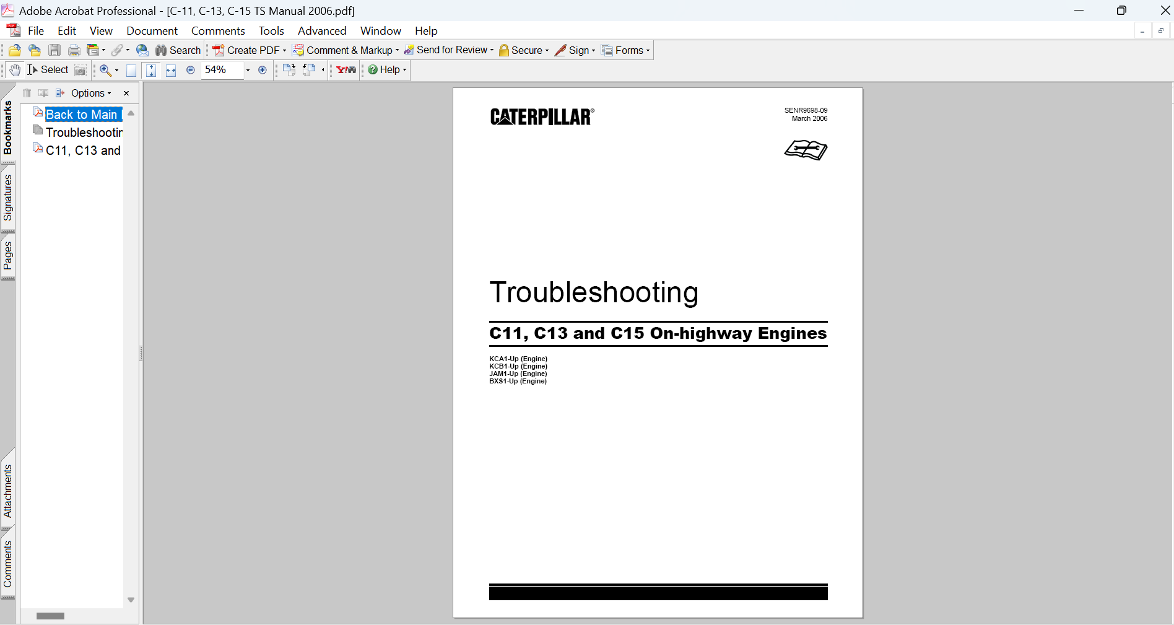Open the Help toolbar dropdown

(x=387, y=70)
